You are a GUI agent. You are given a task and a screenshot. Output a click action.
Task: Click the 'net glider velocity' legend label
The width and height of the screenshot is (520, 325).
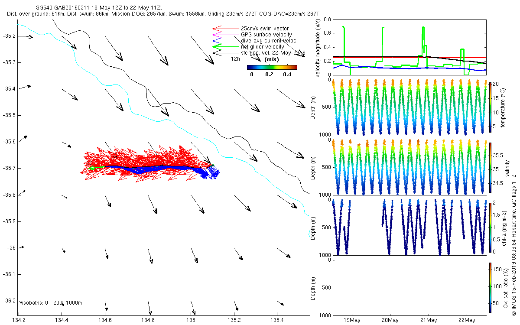point(262,47)
